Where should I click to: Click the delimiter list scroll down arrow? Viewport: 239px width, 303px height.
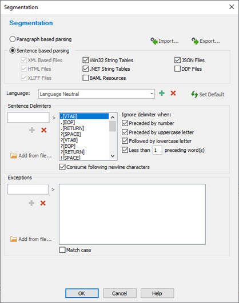(x=113, y=156)
